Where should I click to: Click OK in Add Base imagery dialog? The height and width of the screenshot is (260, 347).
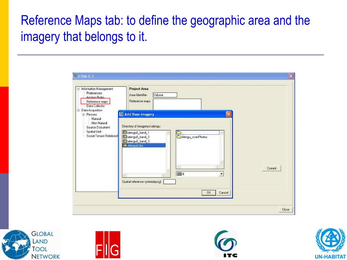209,193
